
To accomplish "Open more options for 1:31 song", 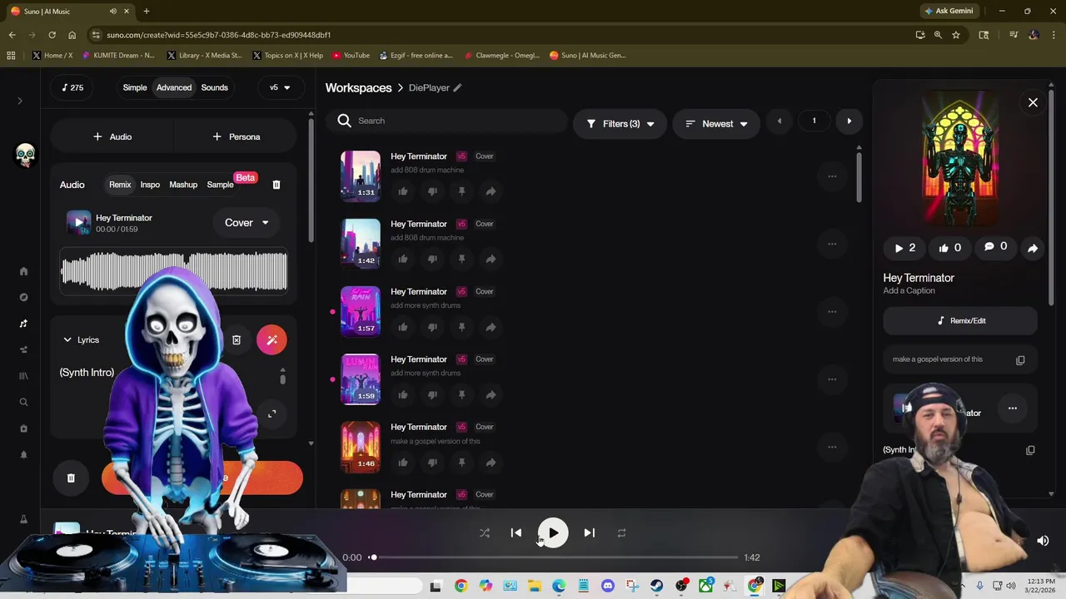I will [x=832, y=176].
